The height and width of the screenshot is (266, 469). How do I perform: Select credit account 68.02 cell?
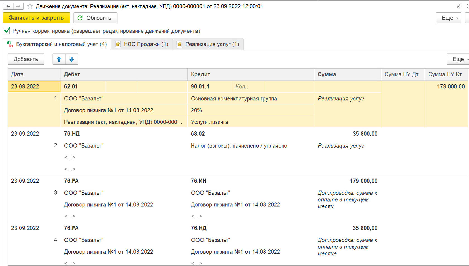pos(198,134)
